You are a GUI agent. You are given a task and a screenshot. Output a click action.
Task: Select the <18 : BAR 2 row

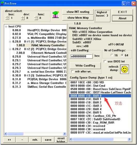pos(100,103)
